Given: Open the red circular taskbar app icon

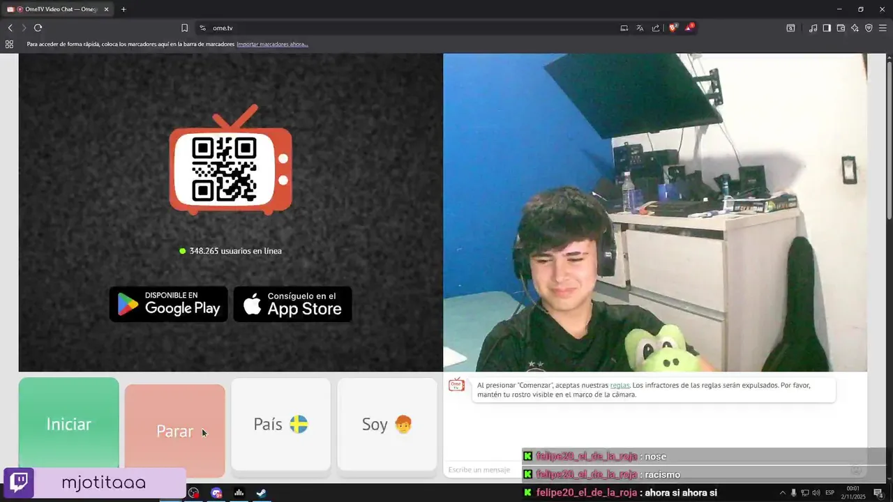Looking at the screenshot, I should pyautogui.click(x=194, y=493).
